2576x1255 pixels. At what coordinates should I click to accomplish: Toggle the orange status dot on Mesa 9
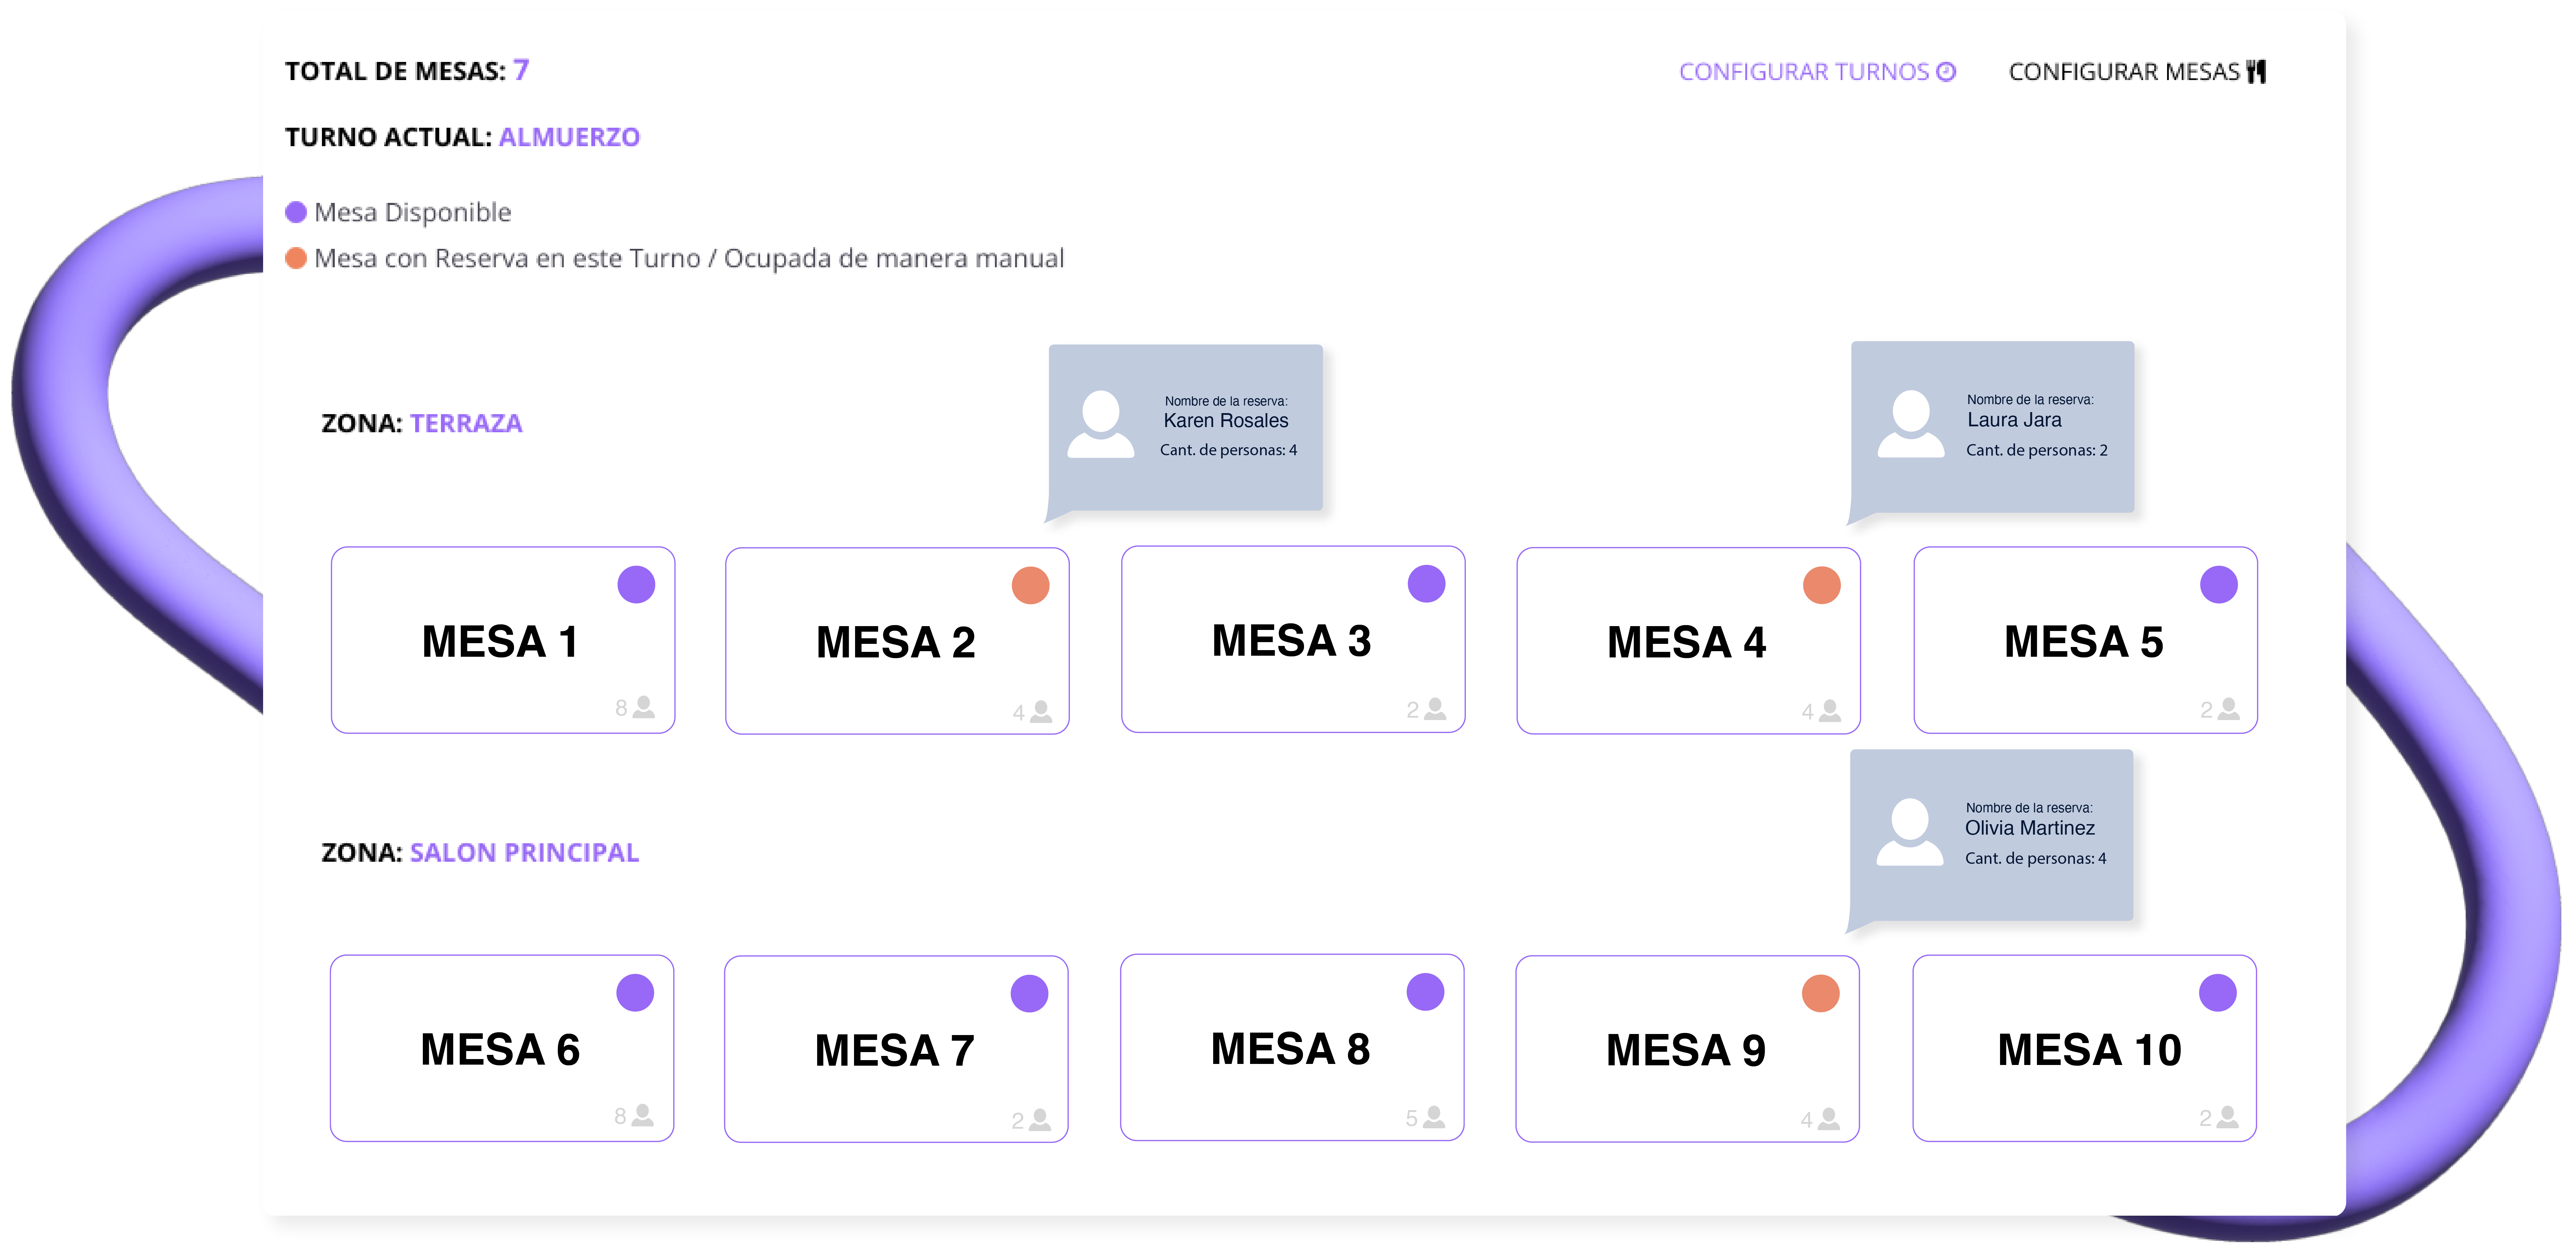(1820, 993)
